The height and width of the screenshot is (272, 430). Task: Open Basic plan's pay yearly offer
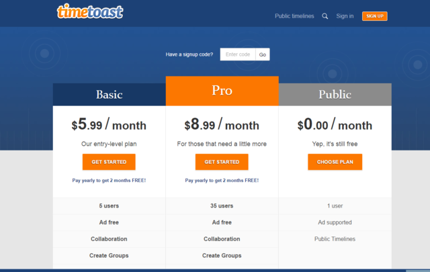point(109,181)
